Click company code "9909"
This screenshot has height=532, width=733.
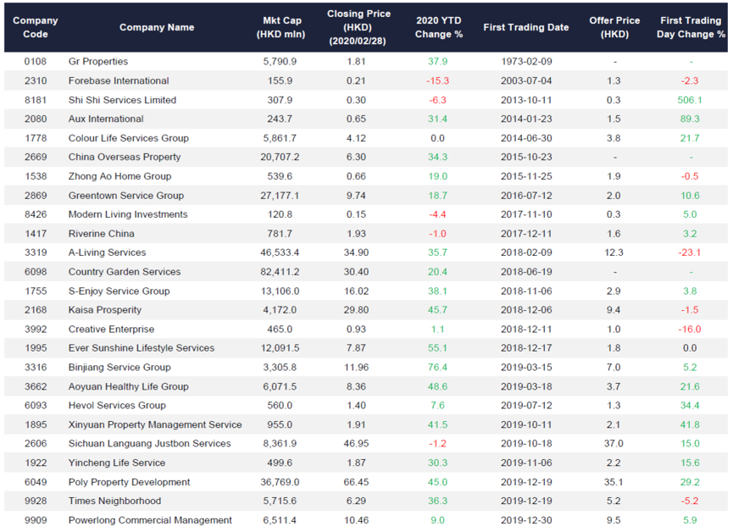(x=36, y=520)
